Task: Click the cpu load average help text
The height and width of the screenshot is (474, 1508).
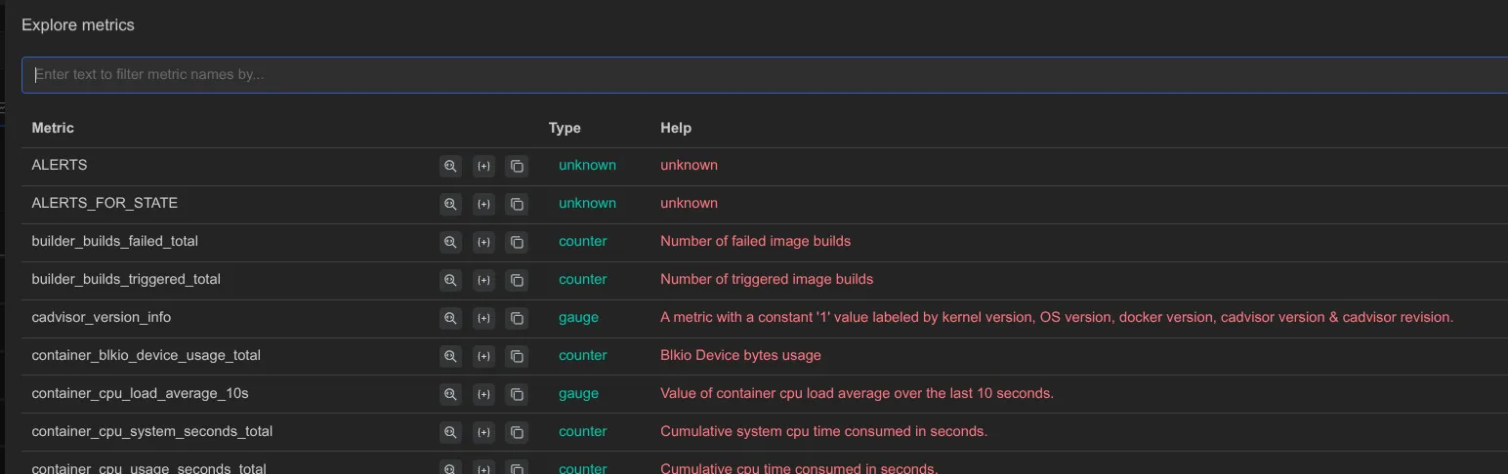Action: (x=857, y=393)
